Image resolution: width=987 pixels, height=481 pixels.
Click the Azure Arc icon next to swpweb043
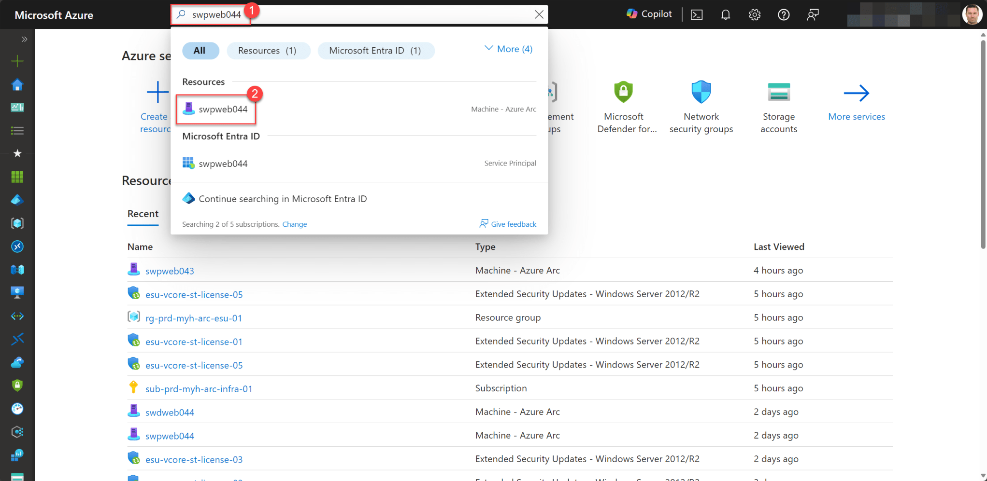coord(133,269)
